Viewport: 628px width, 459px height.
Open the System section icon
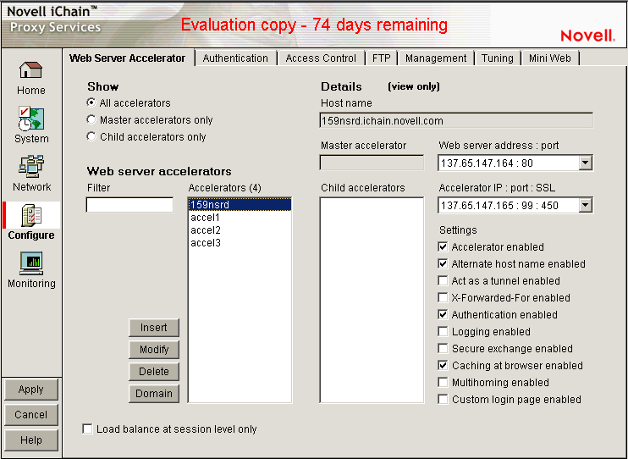coord(30,119)
